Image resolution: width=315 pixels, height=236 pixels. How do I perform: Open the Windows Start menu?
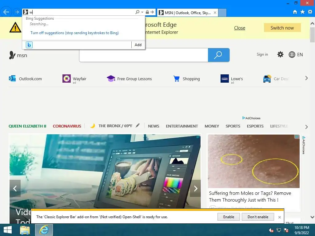(8, 230)
